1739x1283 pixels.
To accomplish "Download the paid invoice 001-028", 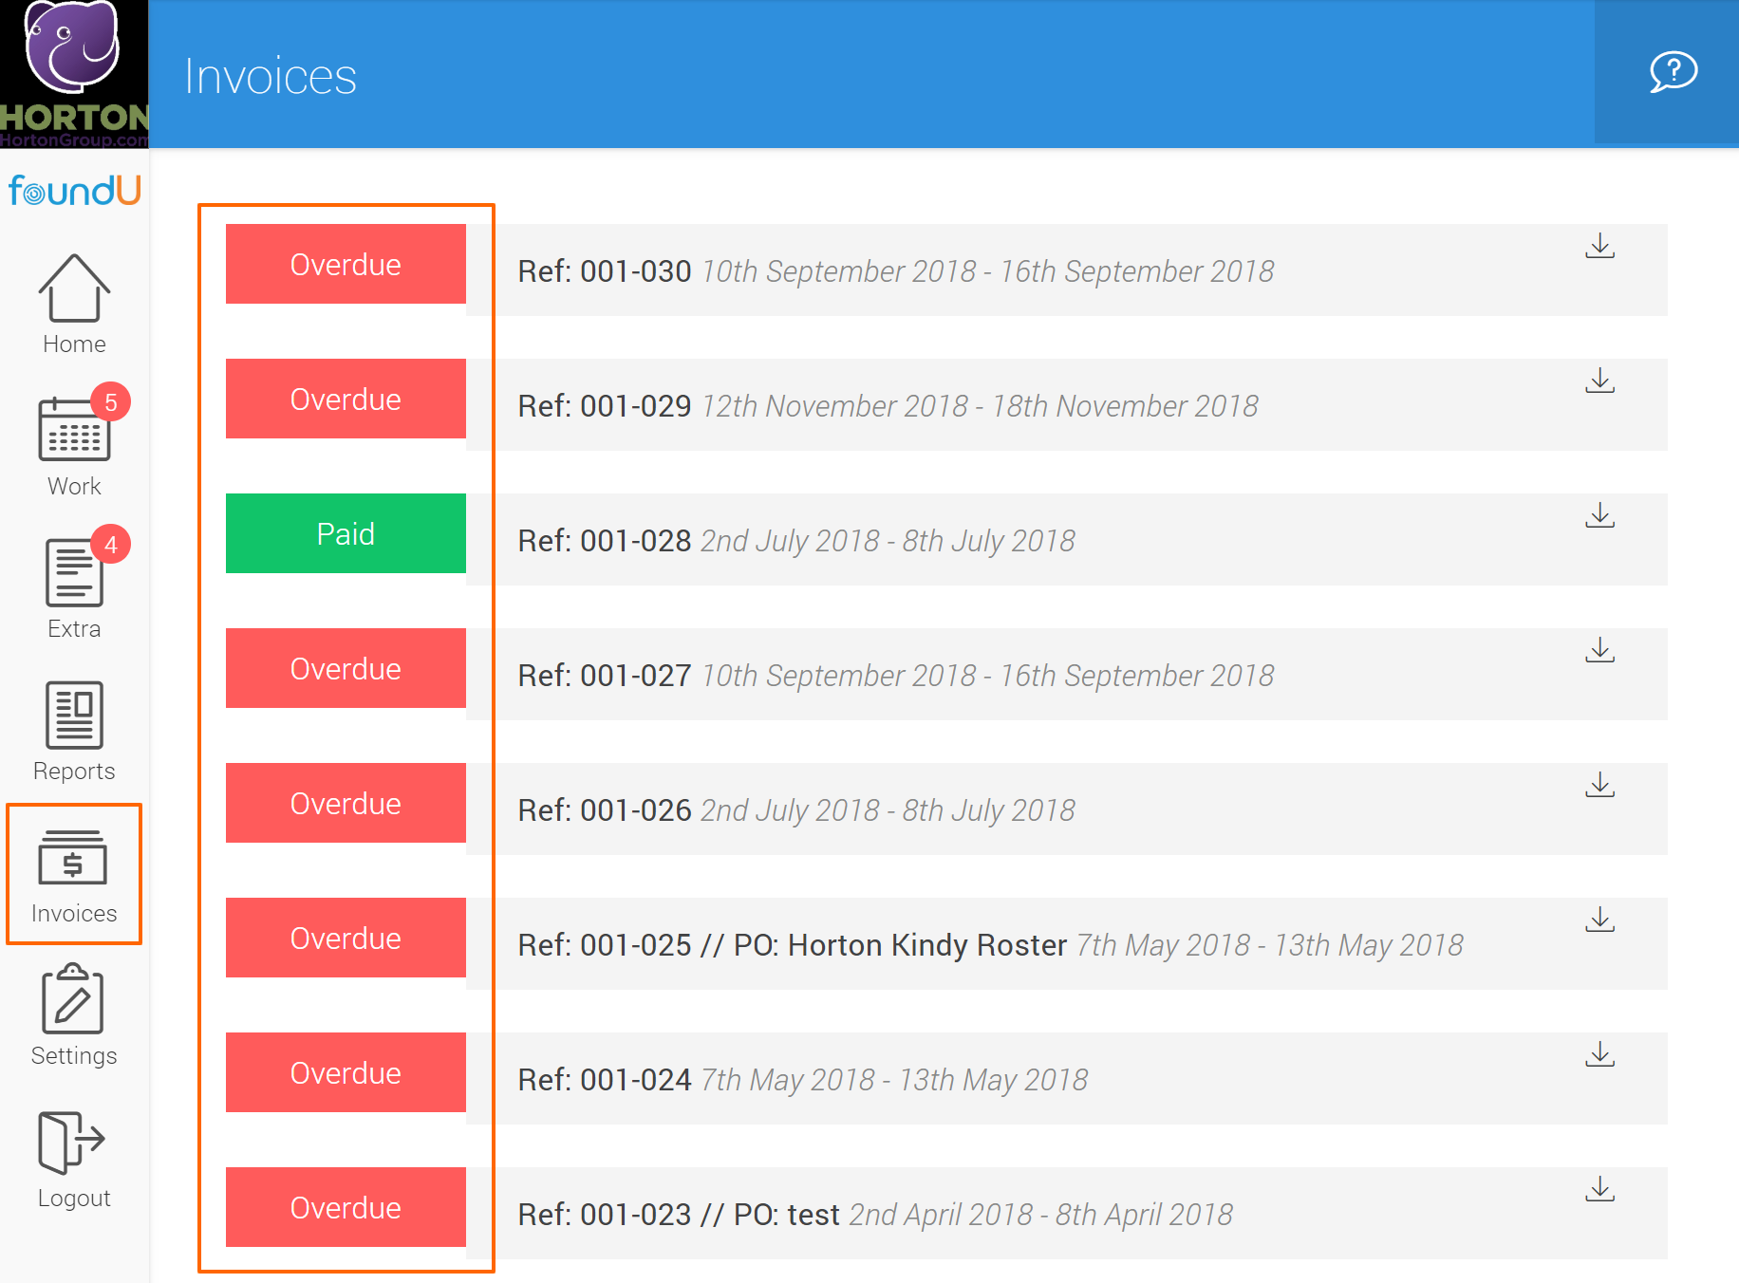I will 1601,514.
